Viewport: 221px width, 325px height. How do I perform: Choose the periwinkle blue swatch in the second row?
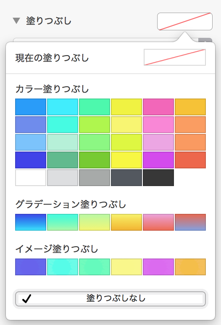31,125
